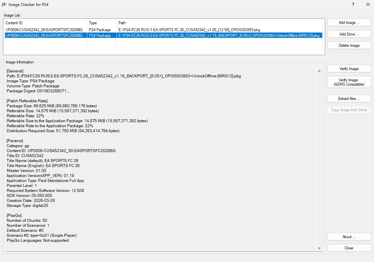Sort list by Content ID column header
Screen dimensions: 374x262
click(45, 23)
